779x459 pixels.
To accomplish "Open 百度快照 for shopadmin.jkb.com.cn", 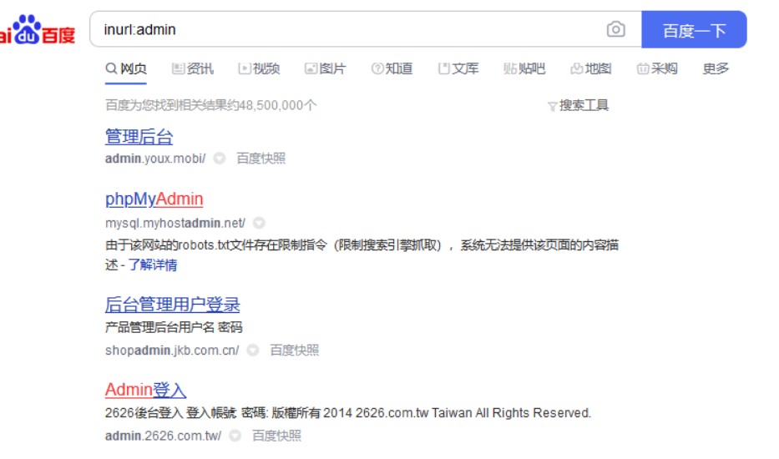I will click(x=295, y=351).
